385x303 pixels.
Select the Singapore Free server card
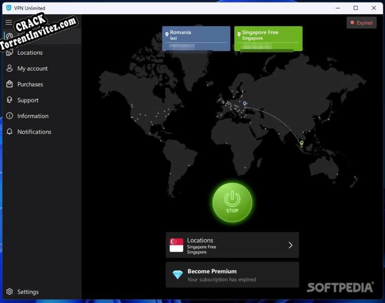pyautogui.click(x=268, y=38)
